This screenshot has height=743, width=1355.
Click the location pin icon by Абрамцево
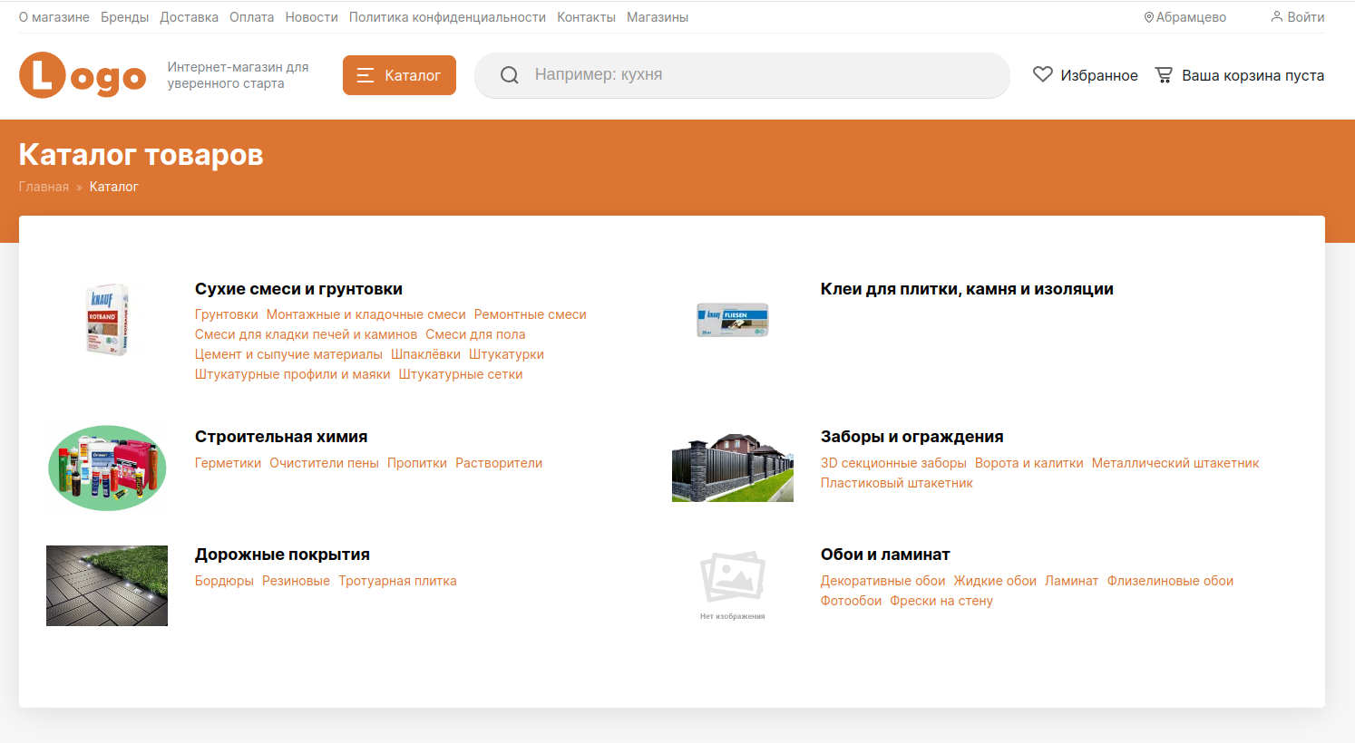[x=1148, y=17]
